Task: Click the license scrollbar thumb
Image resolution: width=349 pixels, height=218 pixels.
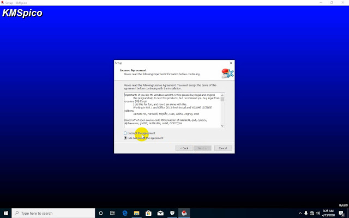Action: [222, 99]
